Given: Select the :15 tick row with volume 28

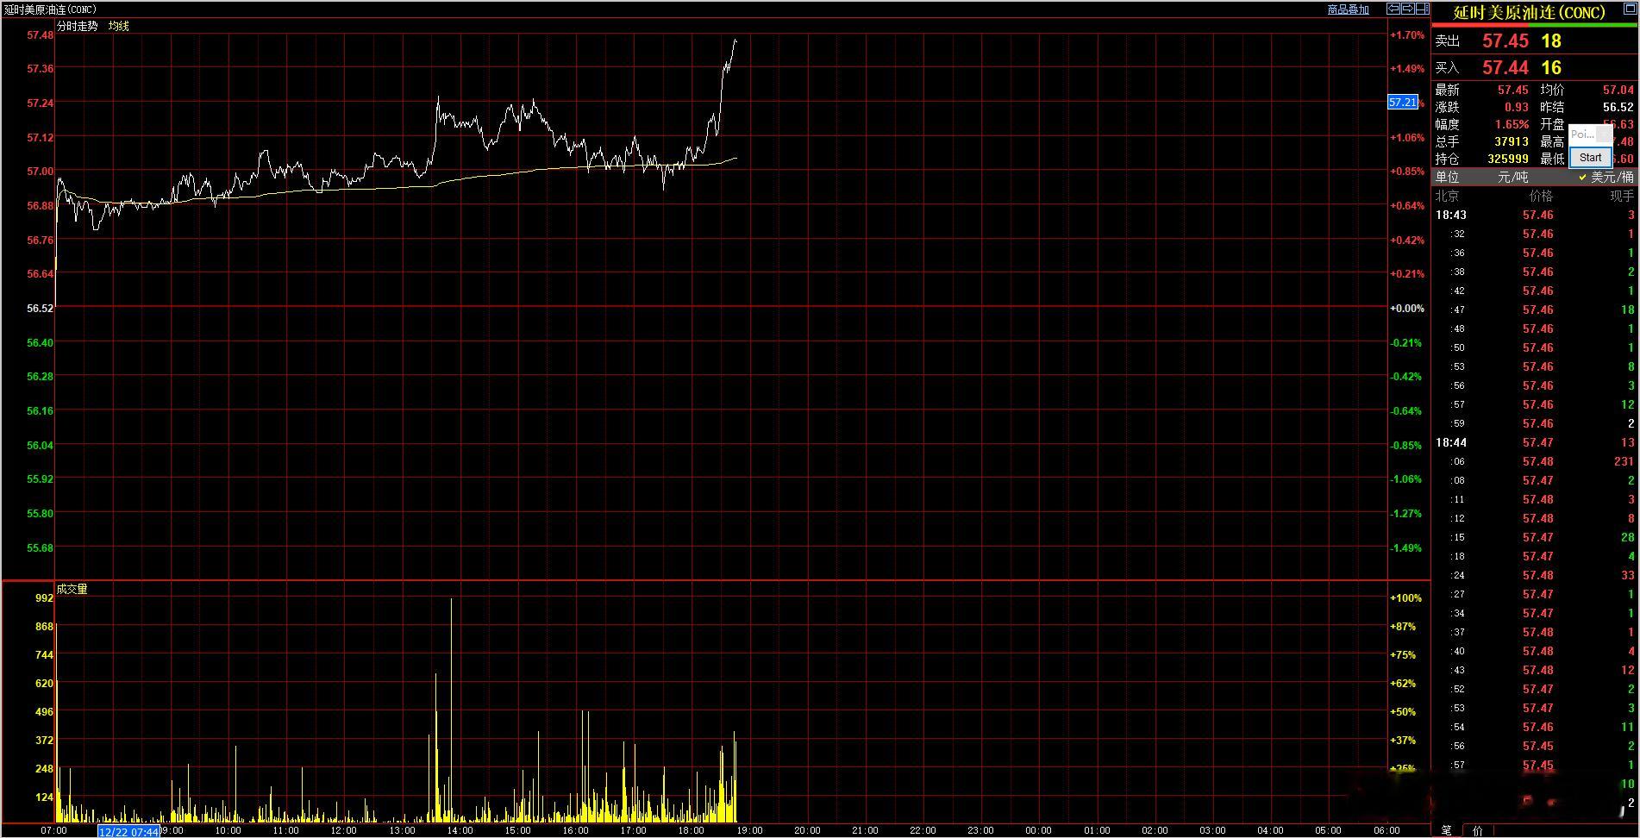Looking at the screenshot, I should pyautogui.click(x=1535, y=537).
